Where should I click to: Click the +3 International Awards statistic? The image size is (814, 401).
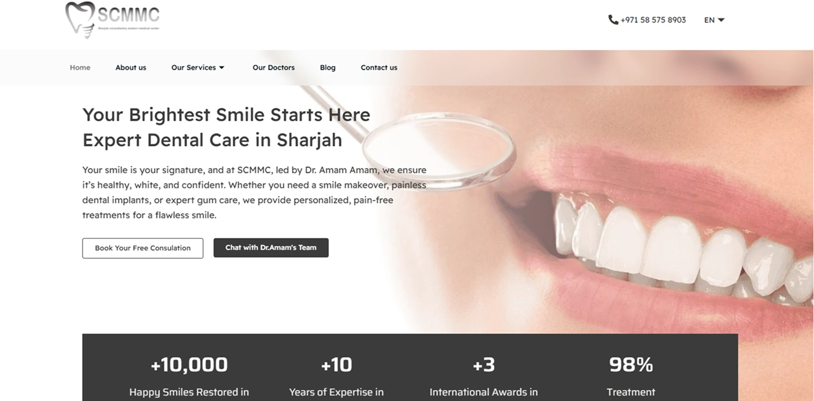click(x=484, y=377)
